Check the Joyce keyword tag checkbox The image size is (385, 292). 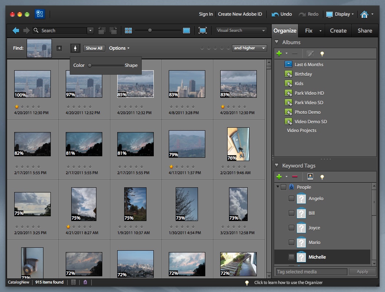coord(291,228)
